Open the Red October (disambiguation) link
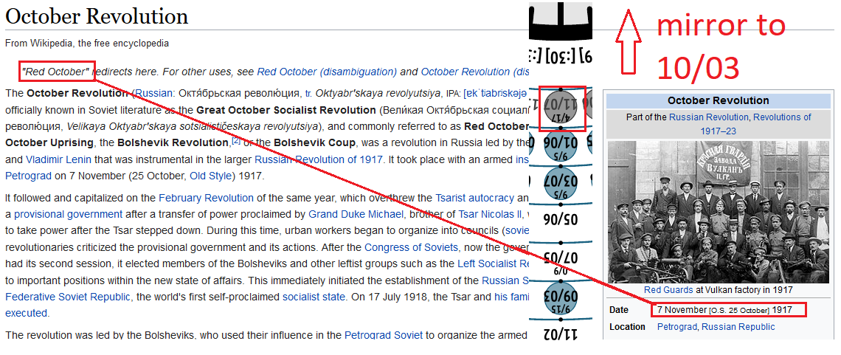841x355 pixels. point(327,72)
